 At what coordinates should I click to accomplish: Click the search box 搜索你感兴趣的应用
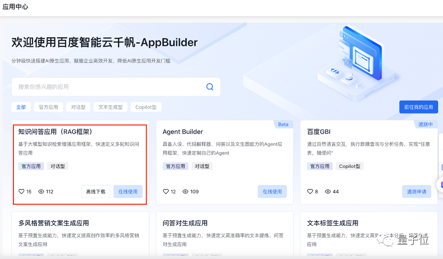116,87
